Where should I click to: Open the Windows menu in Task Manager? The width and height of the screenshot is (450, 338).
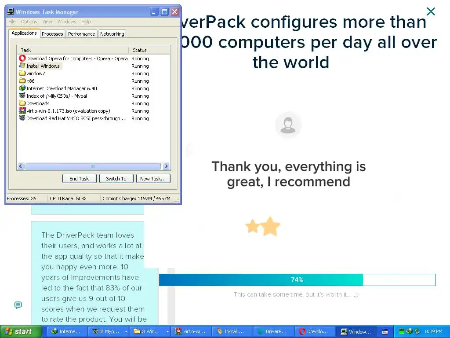coord(67,22)
